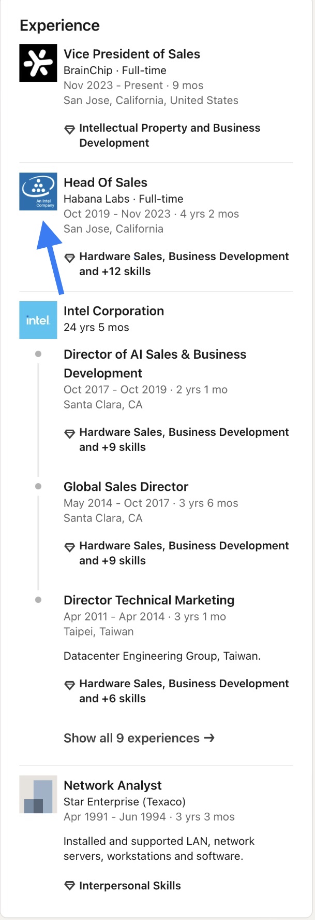Click the skills diamond icon under Habana Labs

tap(69, 258)
